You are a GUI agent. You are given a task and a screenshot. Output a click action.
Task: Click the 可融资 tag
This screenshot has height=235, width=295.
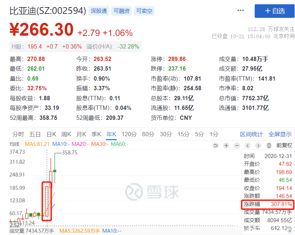click(x=122, y=11)
